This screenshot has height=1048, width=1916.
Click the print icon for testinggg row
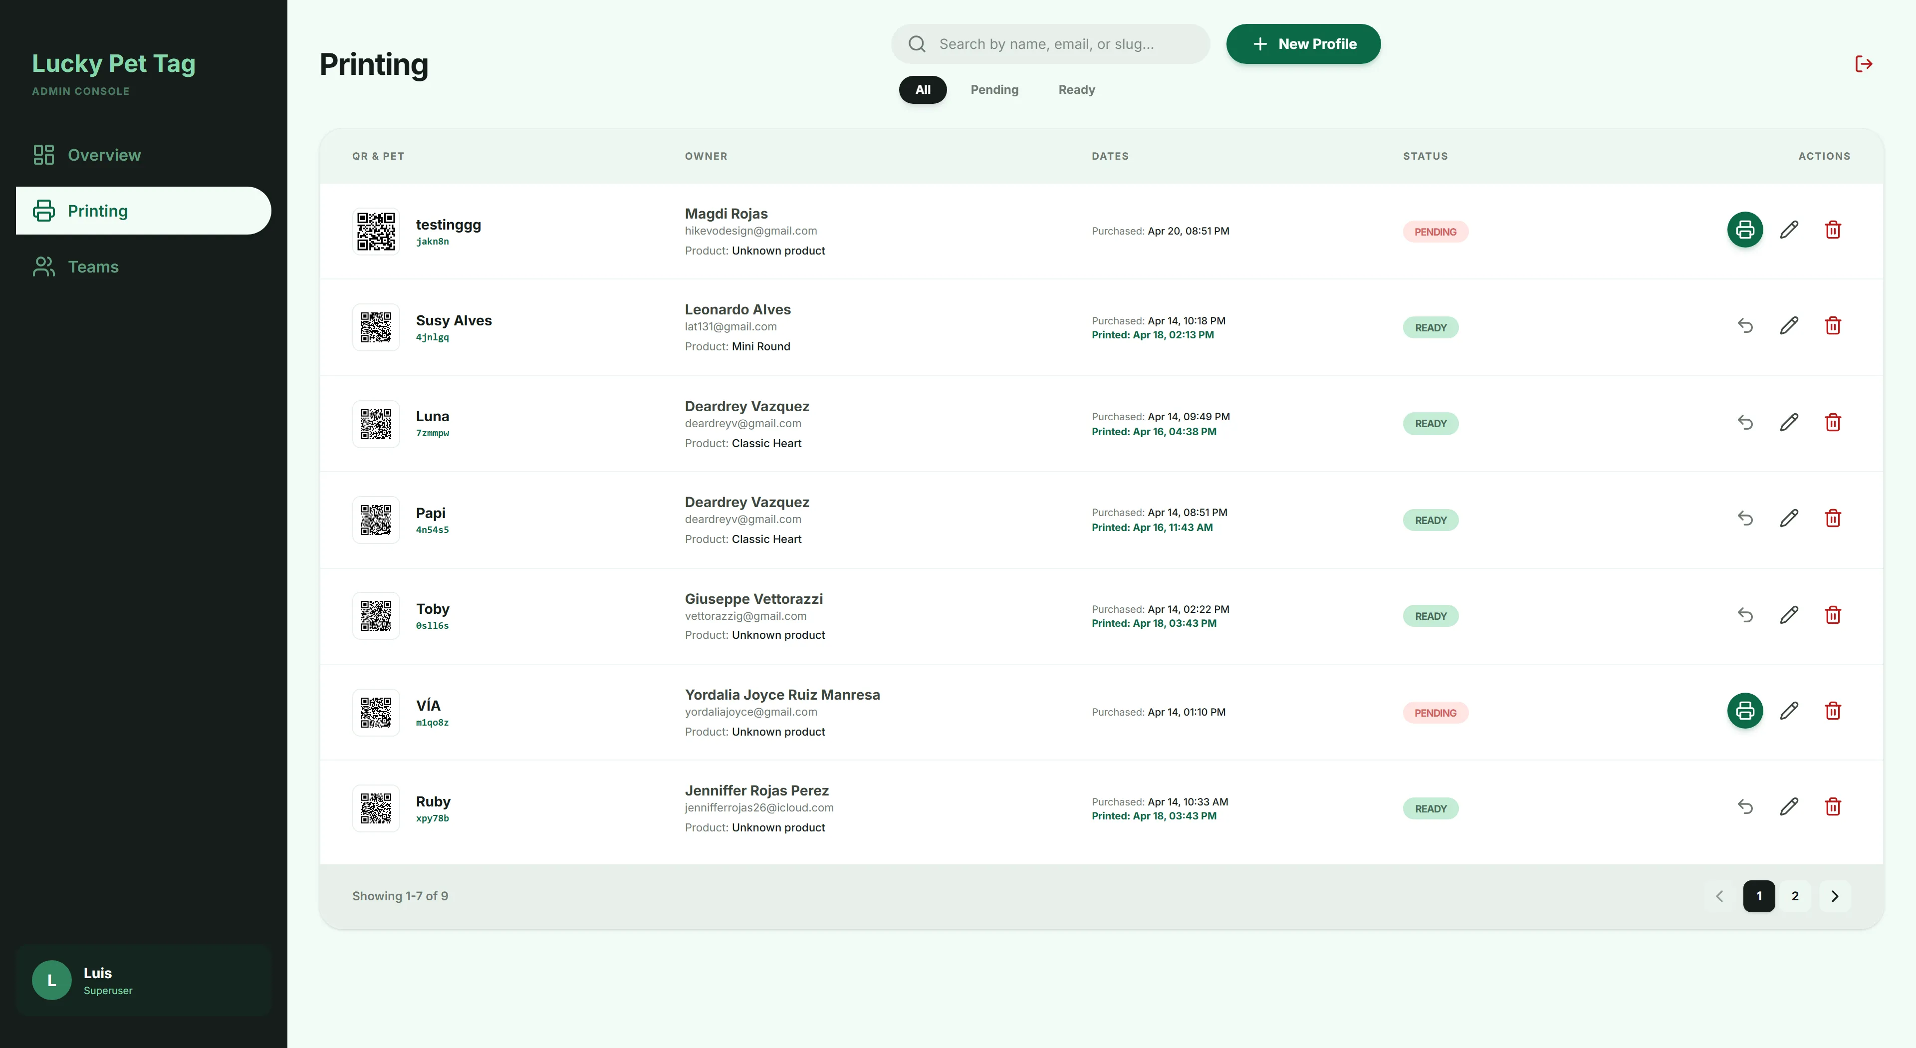[x=1745, y=230]
